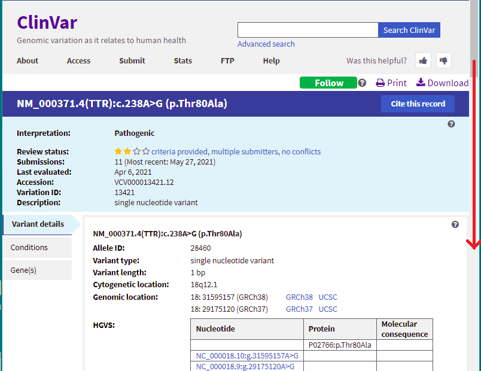Click the page vertical scrollbar thumb
This screenshot has width=481, height=371.
pyautogui.click(x=474, y=37)
